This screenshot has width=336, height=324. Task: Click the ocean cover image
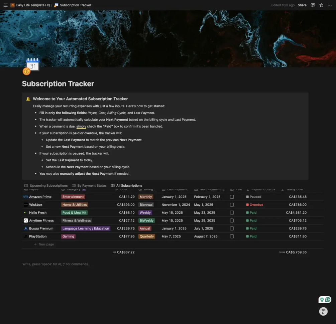pyautogui.click(x=168, y=38)
